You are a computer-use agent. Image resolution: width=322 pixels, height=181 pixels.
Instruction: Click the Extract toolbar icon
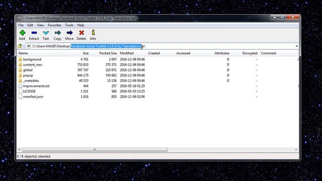coord(34,33)
